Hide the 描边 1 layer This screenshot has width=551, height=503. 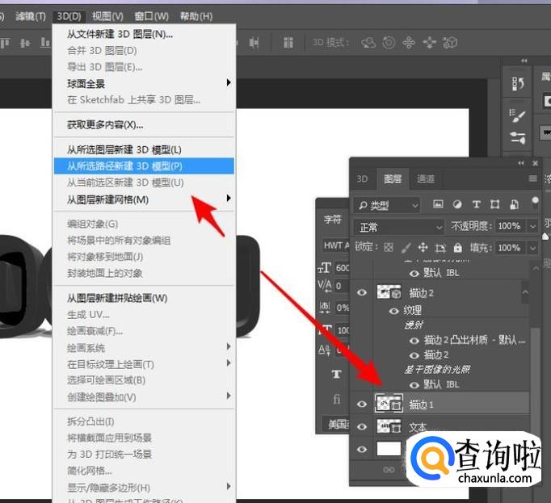click(362, 404)
